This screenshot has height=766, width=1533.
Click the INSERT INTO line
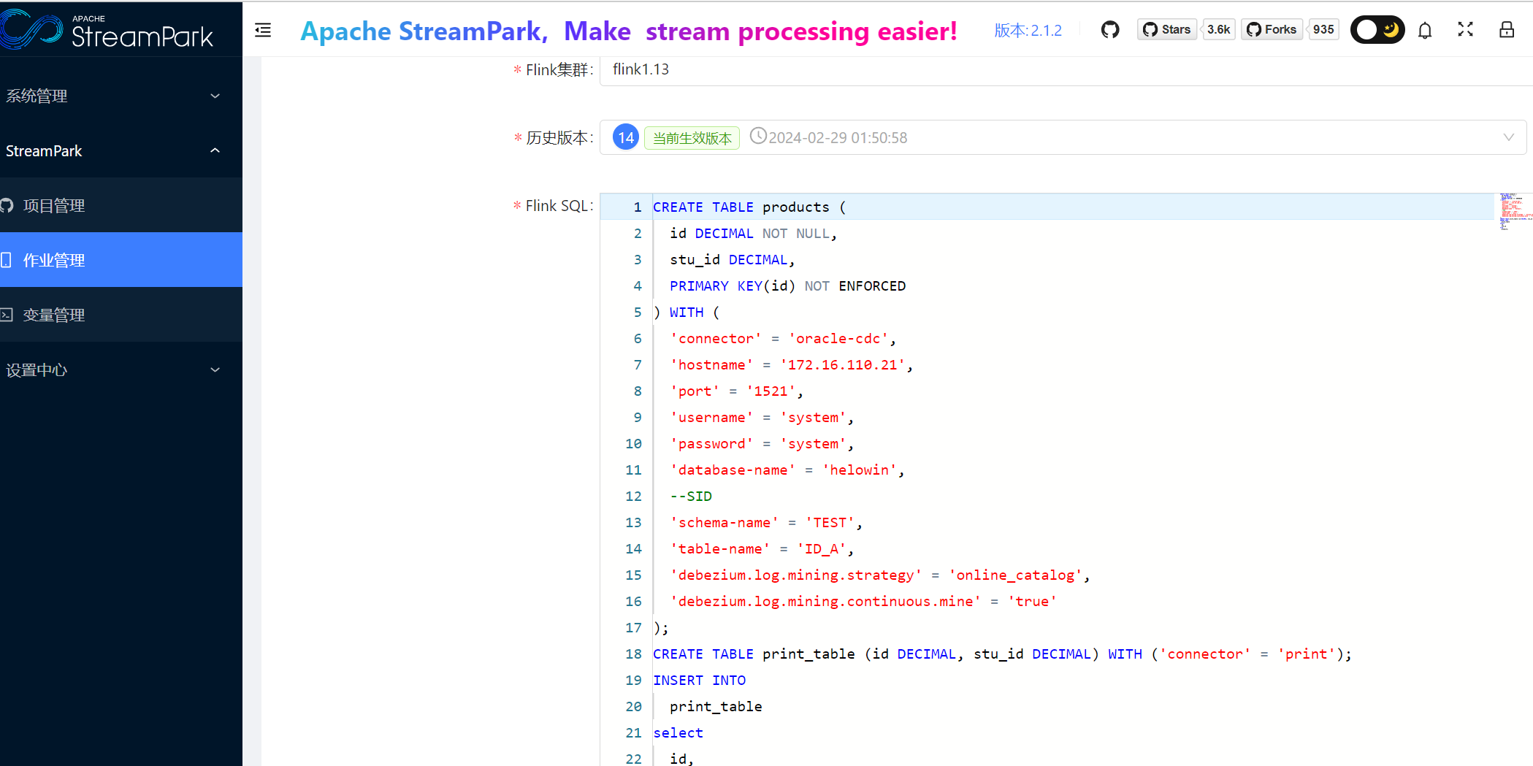tap(700, 681)
